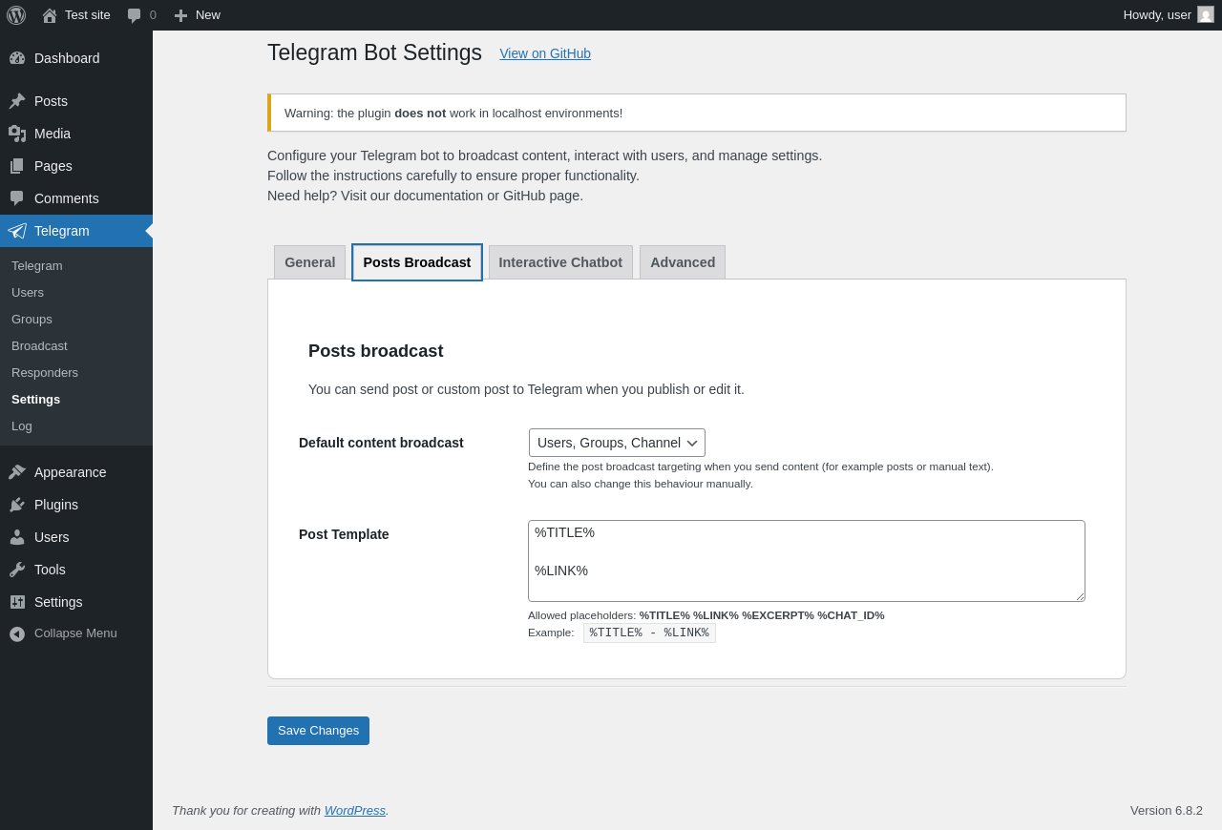The height and width of the screenshot is (830, 1222).
Task: Open Log submenu item
Action: pos(22,425)
